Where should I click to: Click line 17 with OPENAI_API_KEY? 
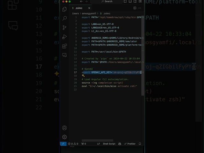click(112, 72)
